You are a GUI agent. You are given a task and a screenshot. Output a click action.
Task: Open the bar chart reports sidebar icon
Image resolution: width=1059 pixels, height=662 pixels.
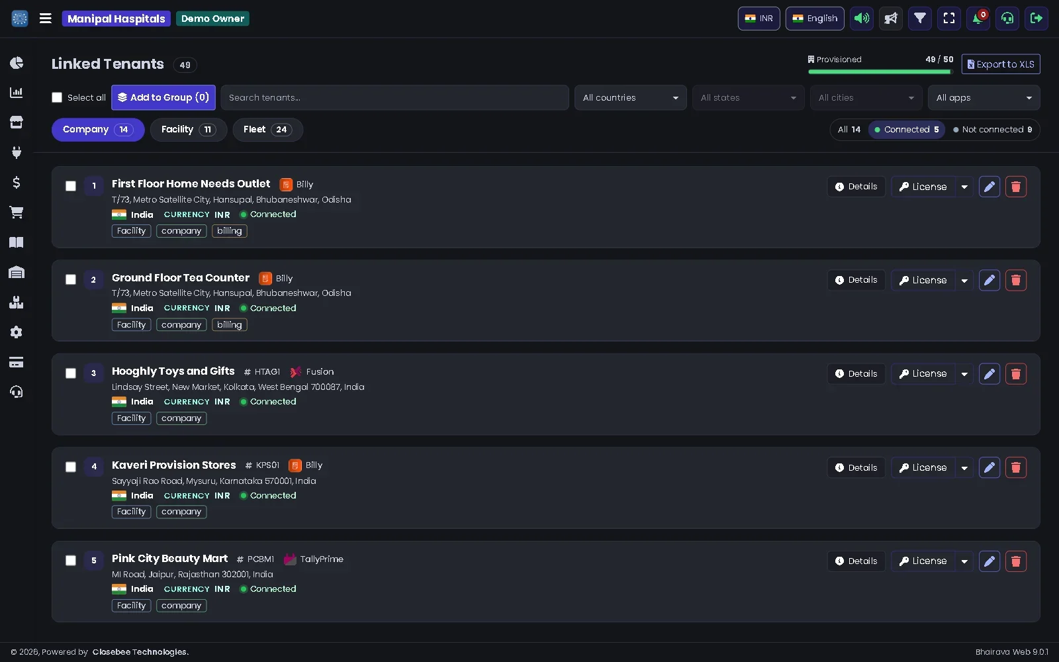(x=17, y=93)
